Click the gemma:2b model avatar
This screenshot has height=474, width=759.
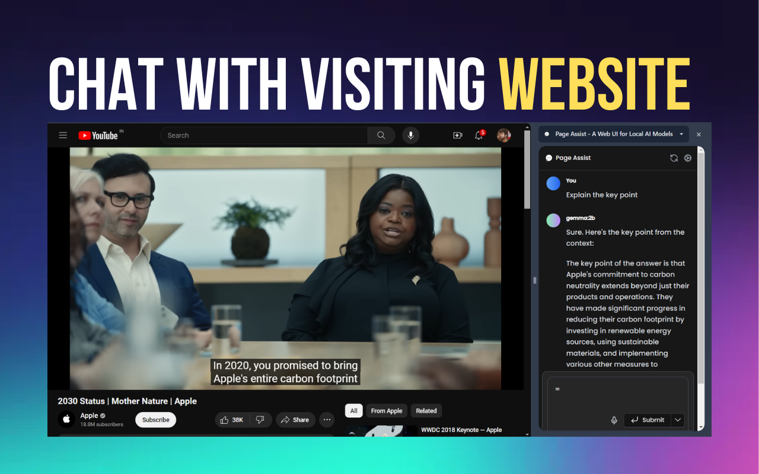553,220
